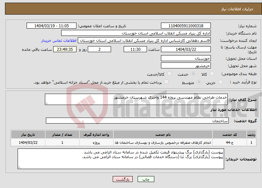Click the announcement date field 1404/03/19 - 11:05
This screenshot has height=188, width=262.
(x=52, y=26)
